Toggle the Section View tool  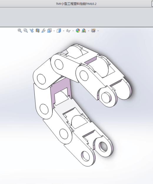coord(37,31)
